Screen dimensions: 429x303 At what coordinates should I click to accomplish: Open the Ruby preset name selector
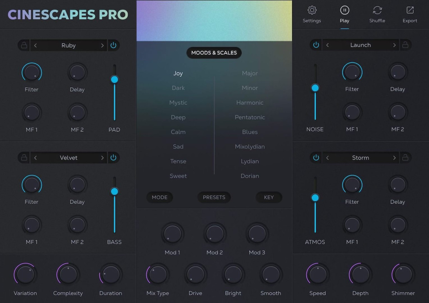69,45
